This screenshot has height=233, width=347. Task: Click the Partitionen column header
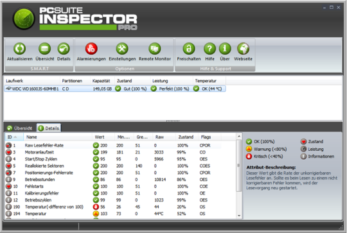pos(75,81)
